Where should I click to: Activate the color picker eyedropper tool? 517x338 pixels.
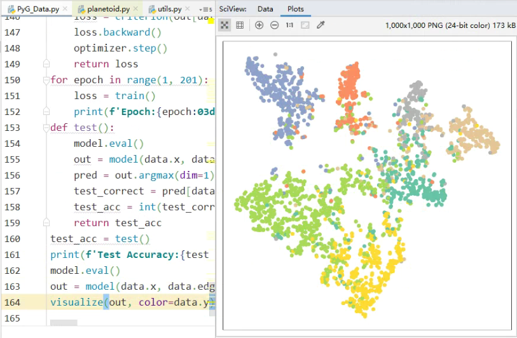pyautogui.click(x=321, y=25)
